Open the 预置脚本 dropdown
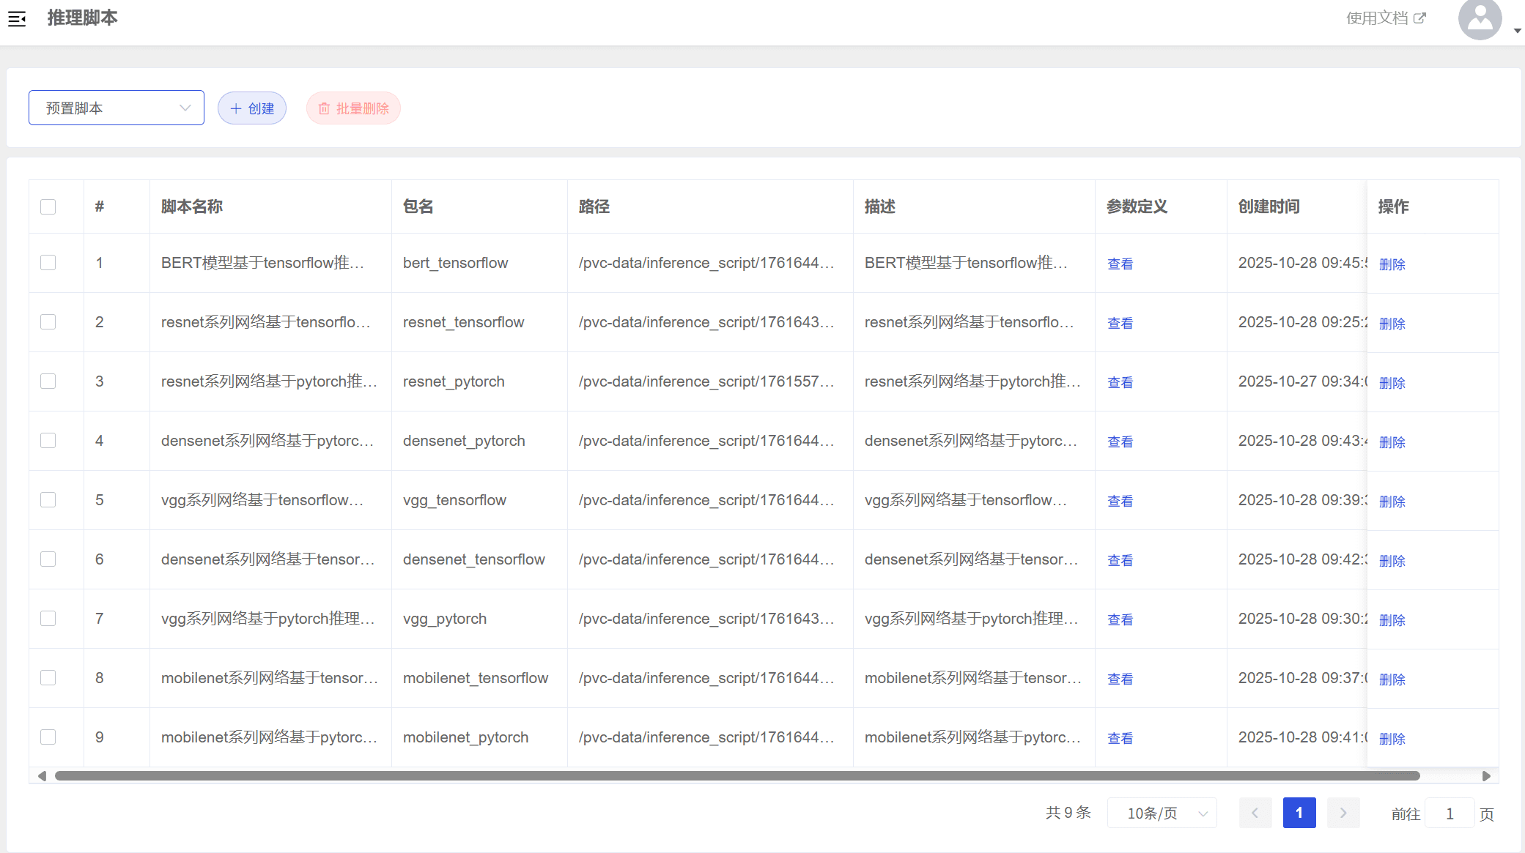Screen dimensions: 1525x853 117,108
